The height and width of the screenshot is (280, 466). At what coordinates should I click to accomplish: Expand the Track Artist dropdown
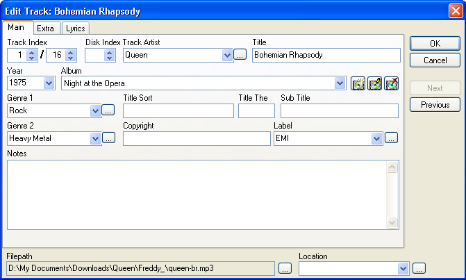click(x=227, y=56)
